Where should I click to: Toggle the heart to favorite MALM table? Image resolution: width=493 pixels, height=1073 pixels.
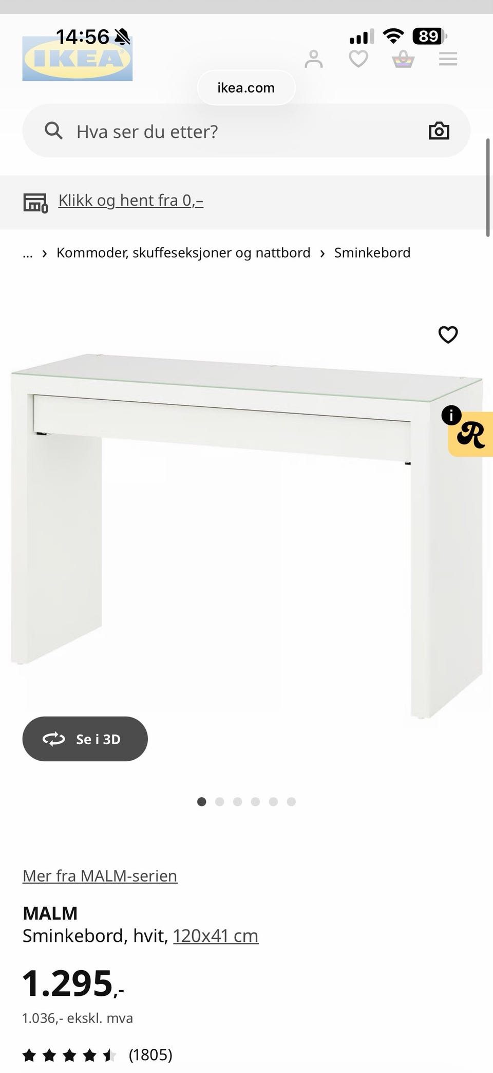448,335
